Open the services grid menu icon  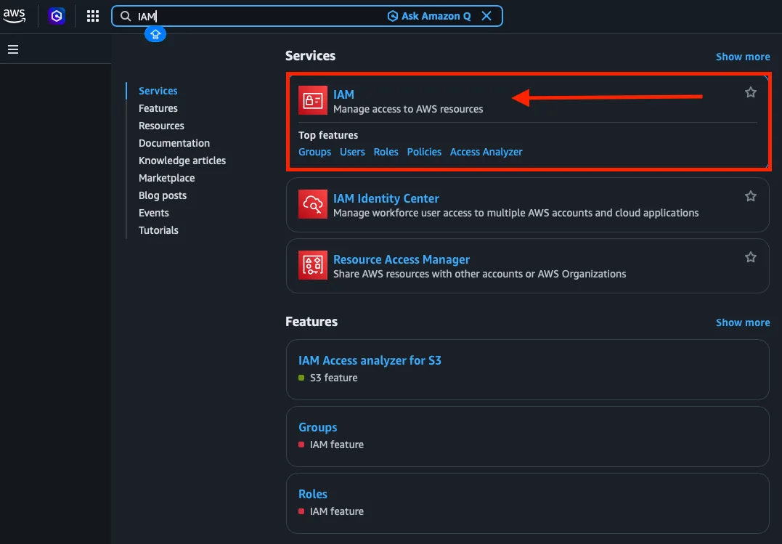[93, 16]
